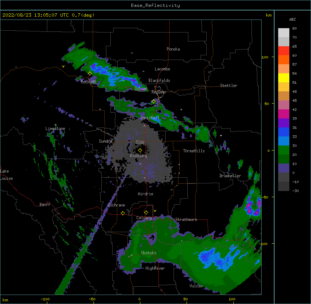Click the Calgary city label
Image resolution: width=311 pixels, height=304 pixels.
tap(144, 218)
